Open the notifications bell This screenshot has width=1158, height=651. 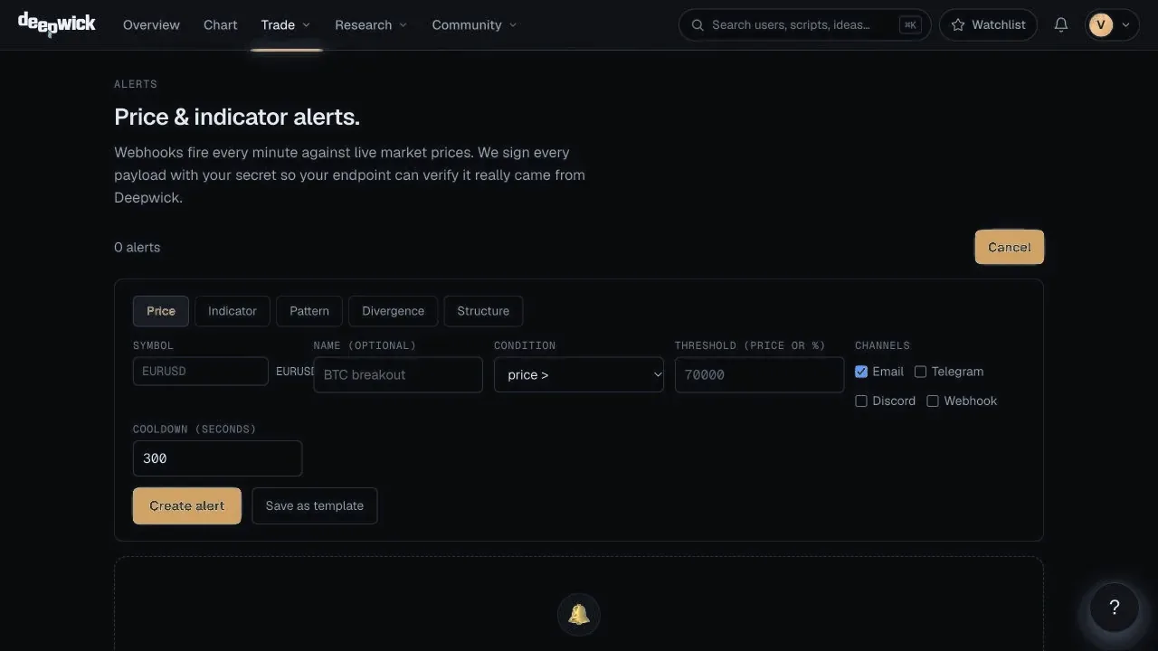tap(1061, 25)
